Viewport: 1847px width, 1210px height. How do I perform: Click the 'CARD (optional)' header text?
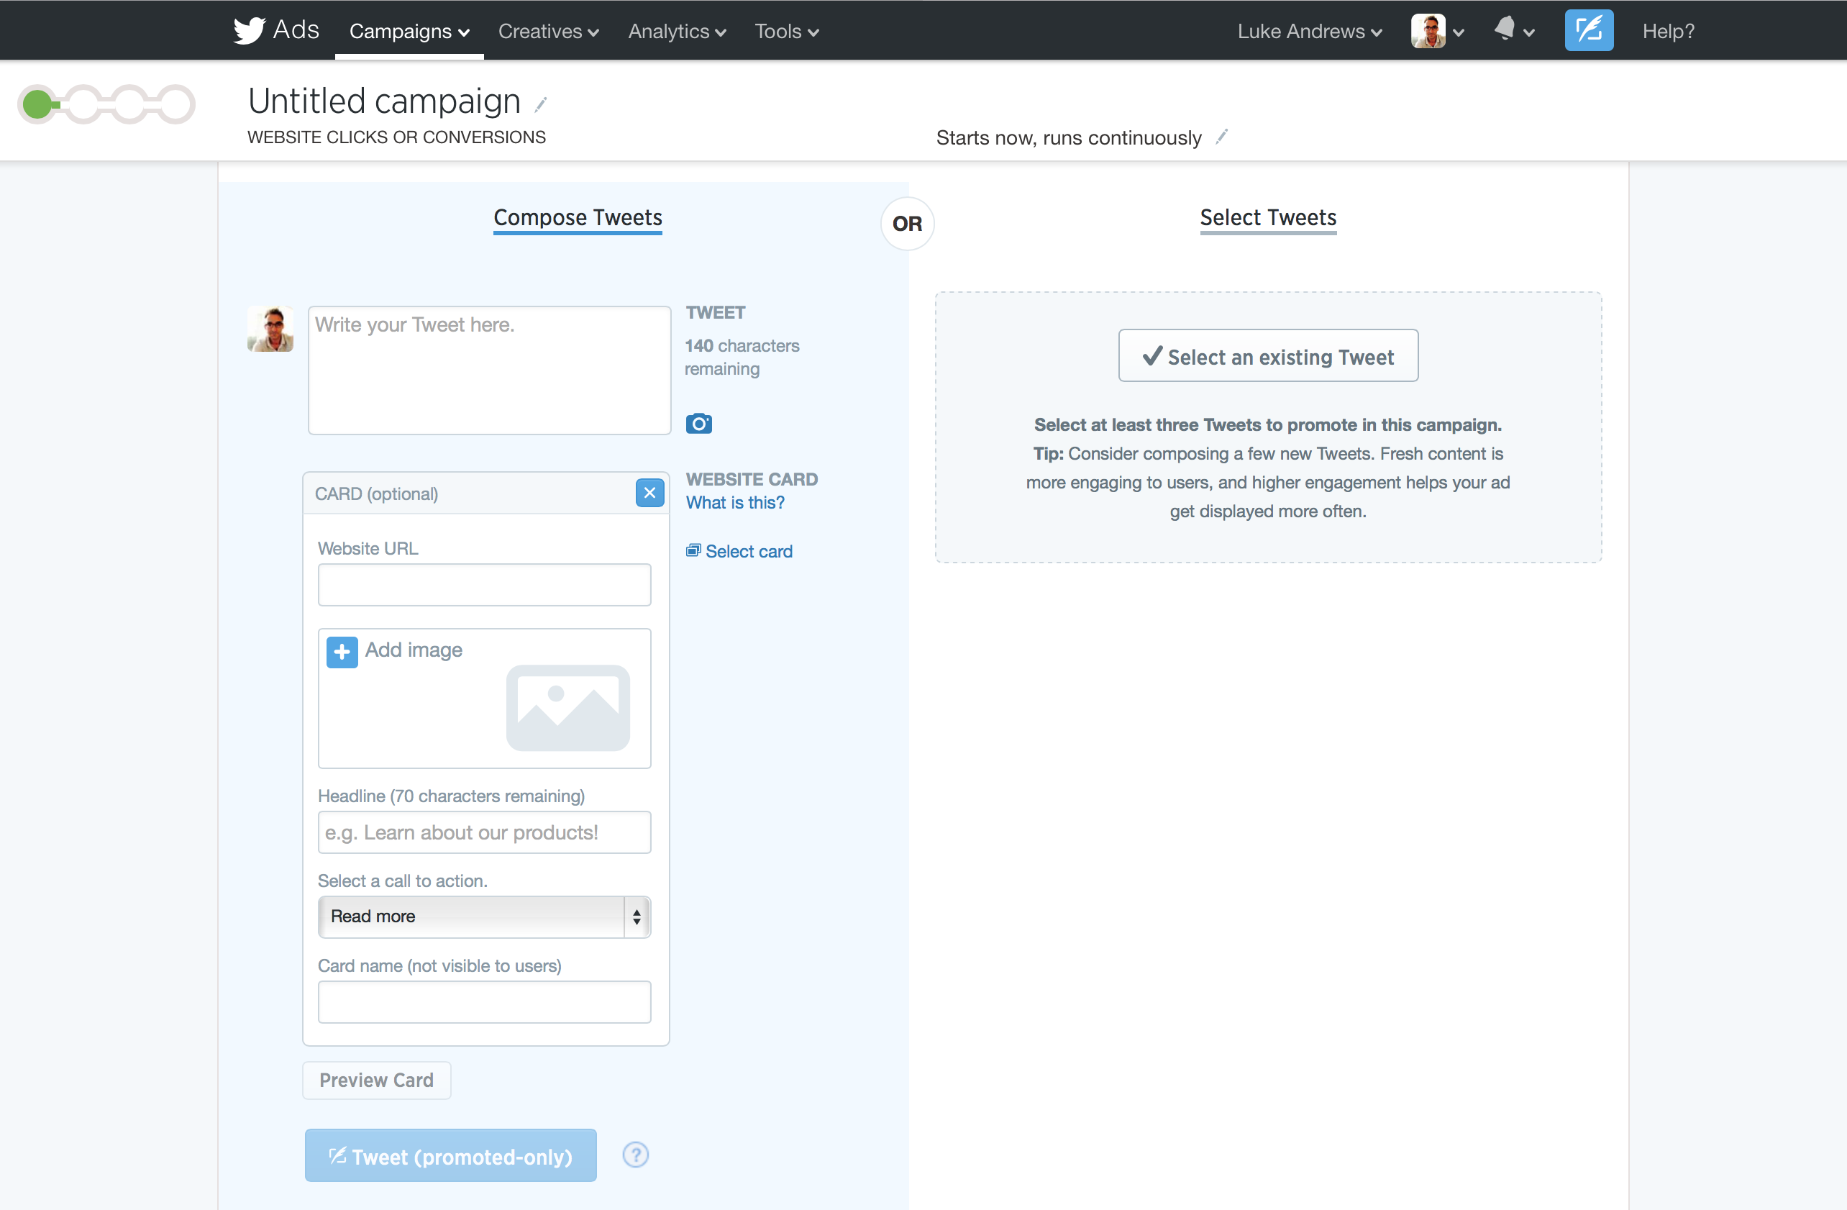coord(376,493)
